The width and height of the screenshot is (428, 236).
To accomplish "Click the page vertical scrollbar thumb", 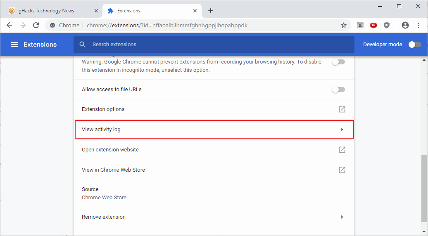I will pyautogui.click(x=423, y=188).
